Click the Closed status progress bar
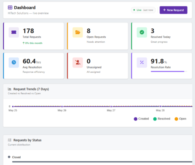195x165 pixels. 102,162
